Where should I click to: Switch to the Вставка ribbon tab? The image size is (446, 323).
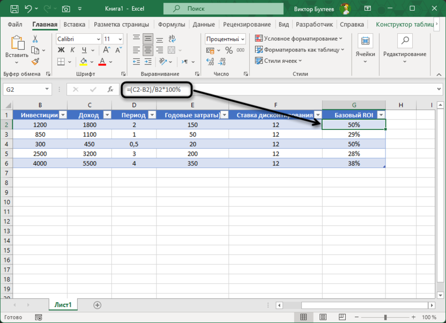(x=75, y=24)
